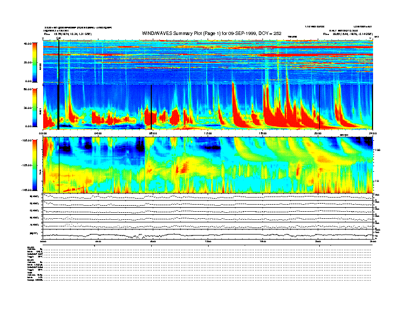402x310 pixels.
Task: Click the TNR spectrogram panel
Action: tap(208, 165)
